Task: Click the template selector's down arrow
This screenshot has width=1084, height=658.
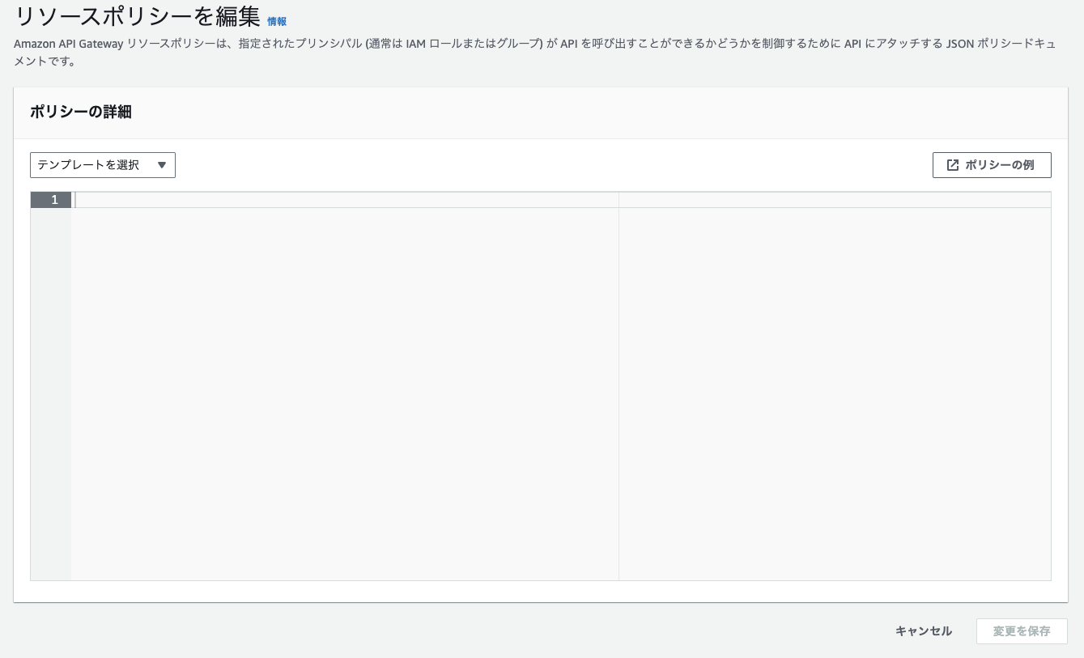Action: (x=161, y=165)
